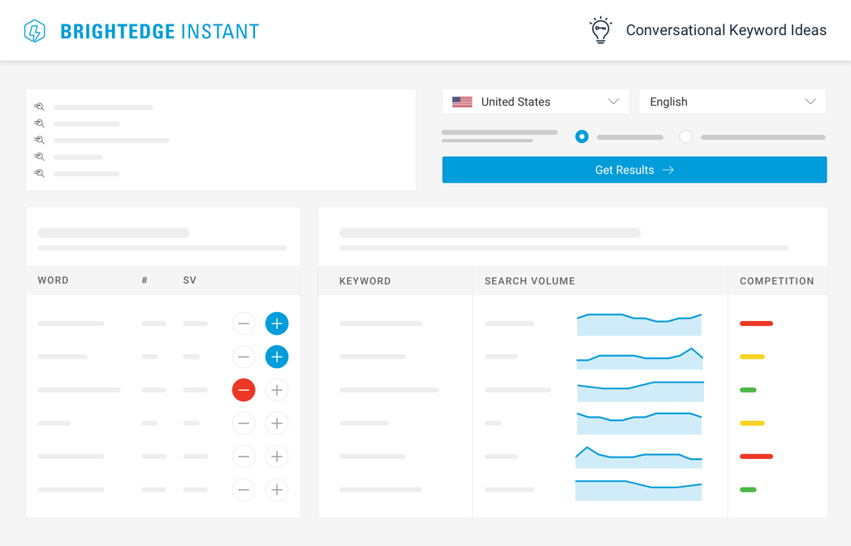Click the first keyword search icon

tap(39, 107)
